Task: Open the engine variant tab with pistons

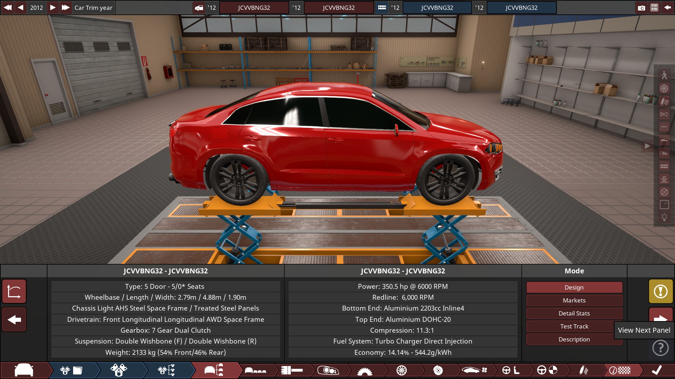Action: coord(119,370)
